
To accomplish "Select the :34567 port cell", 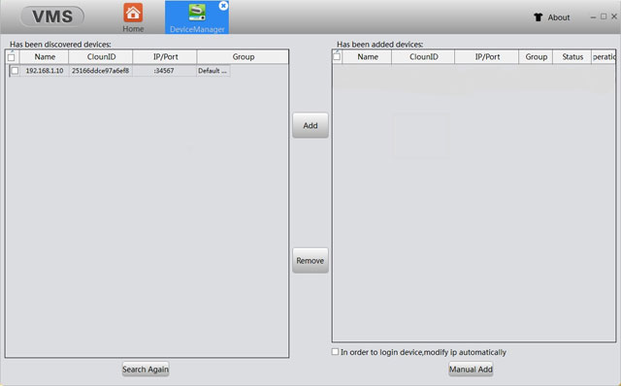I will coord(164,71).
